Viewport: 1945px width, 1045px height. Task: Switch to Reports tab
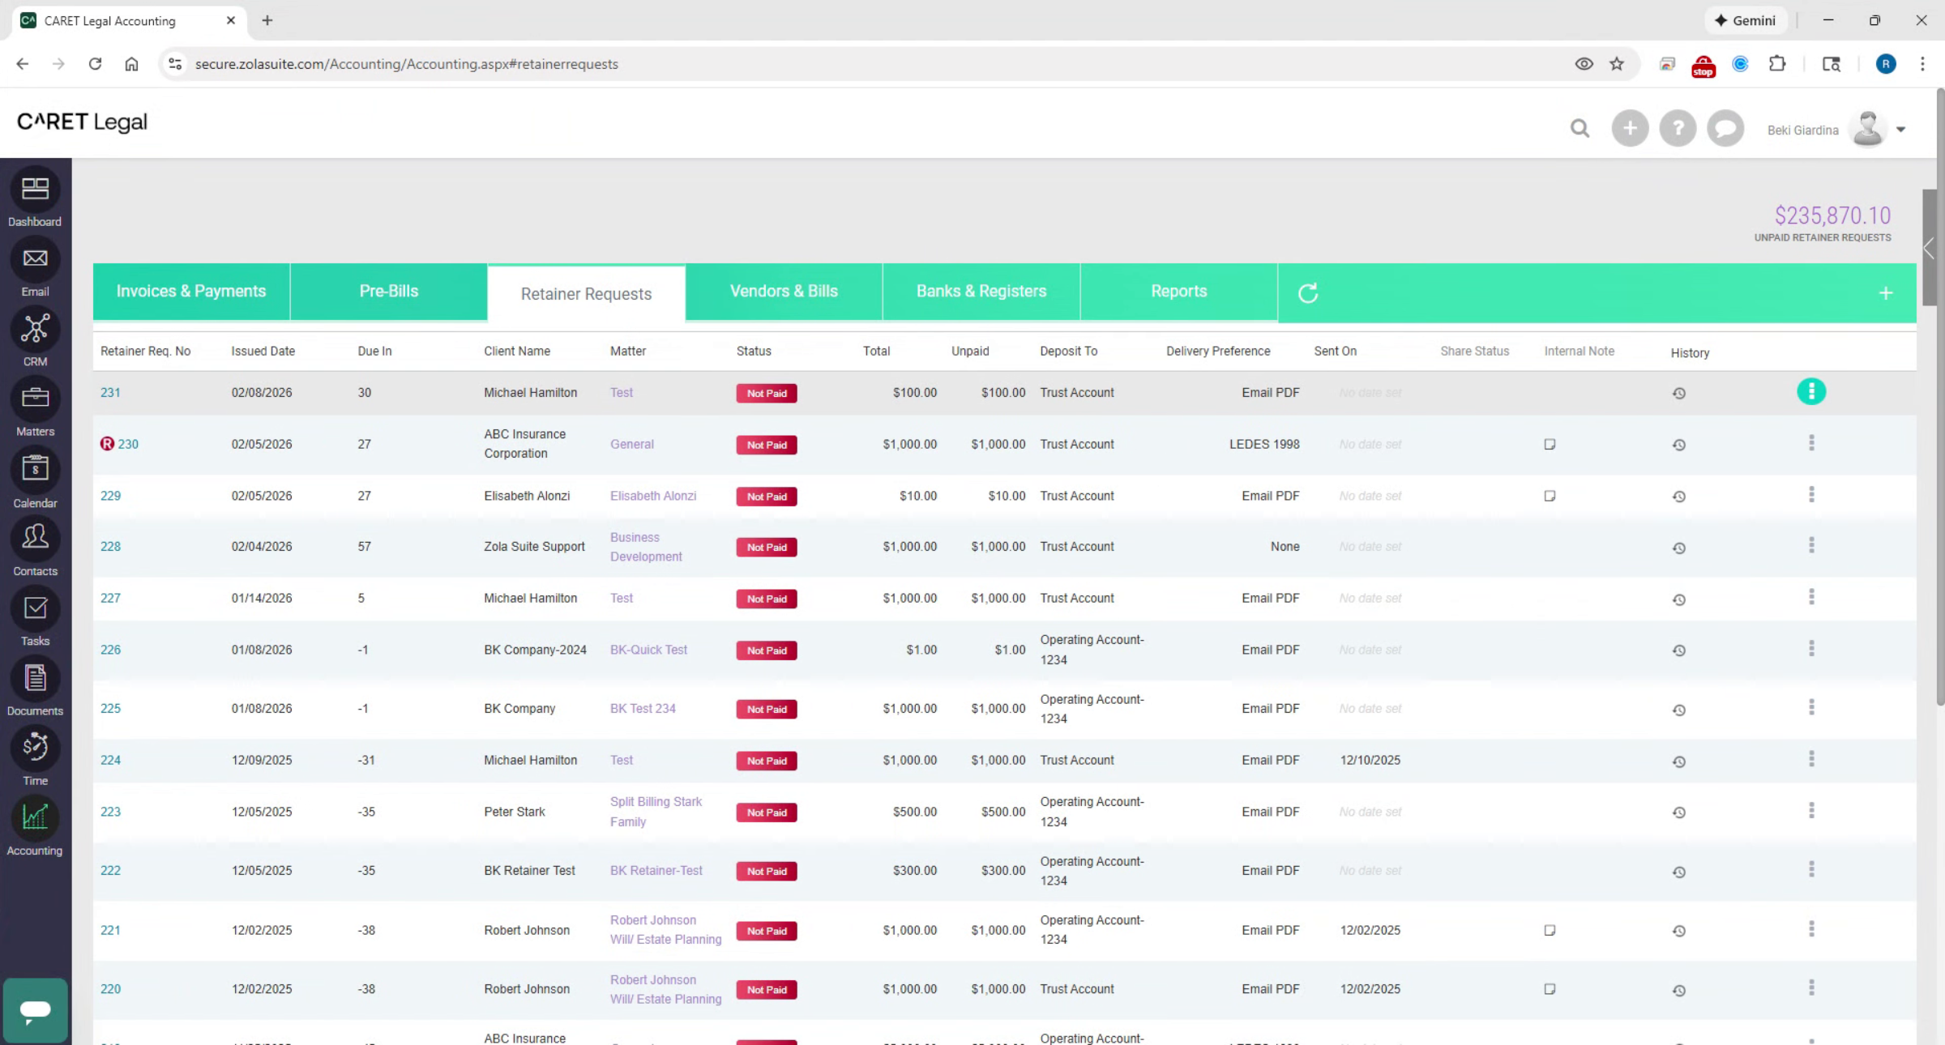point(1179,292)
